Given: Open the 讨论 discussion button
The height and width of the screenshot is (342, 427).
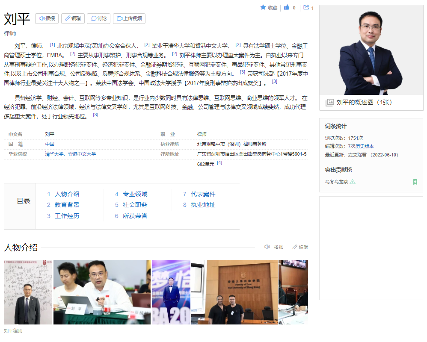Looking at the screenshot, I should pos(98,18).
